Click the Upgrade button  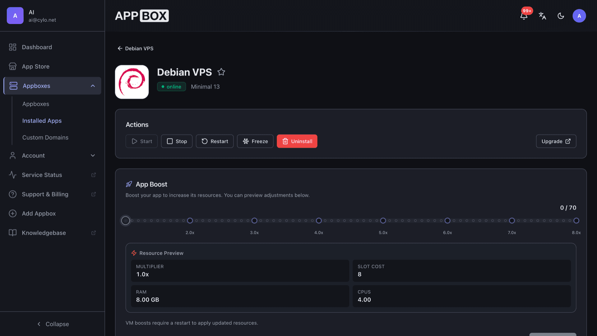pyautogui.click(x=556, y=141)
